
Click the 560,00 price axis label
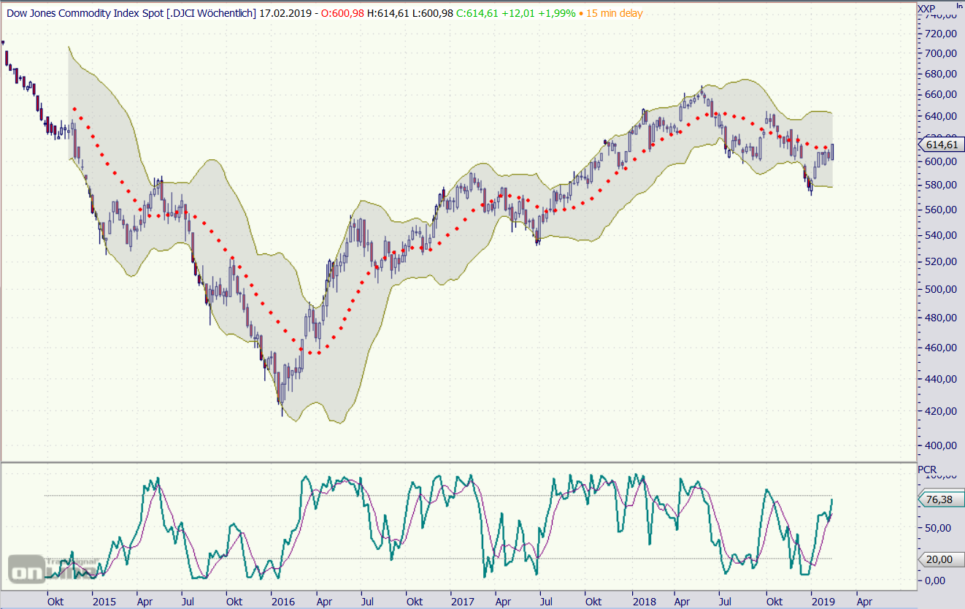tap(940, 210)
